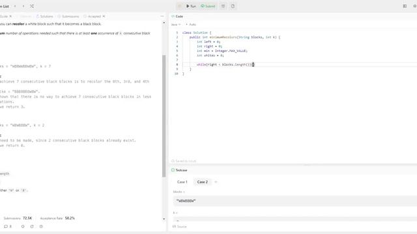Viewport: 417px width, 234px height.
Task: Select the Testcase panel tab
Action: (179, 170)
